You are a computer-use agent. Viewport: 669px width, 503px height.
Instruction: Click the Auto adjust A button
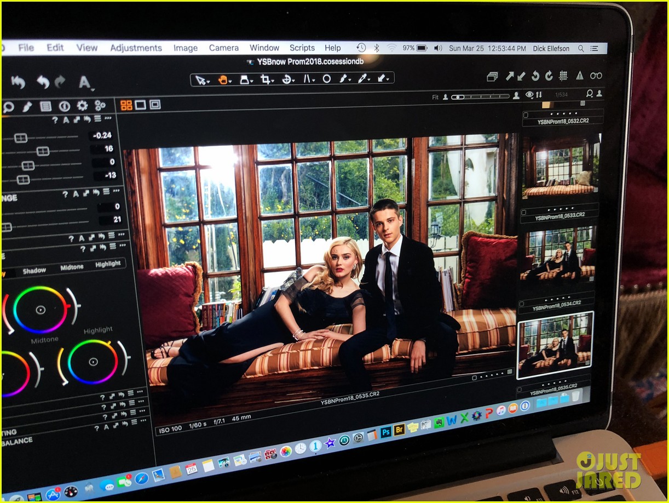click(66, 119)
